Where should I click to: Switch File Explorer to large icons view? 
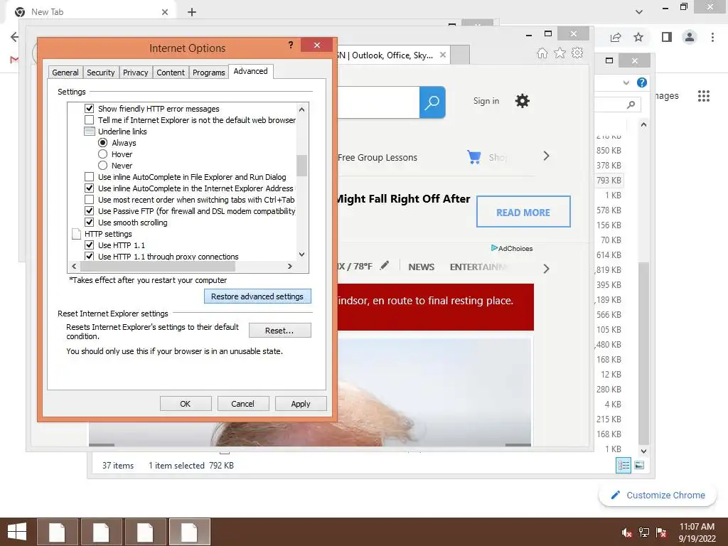639,465
